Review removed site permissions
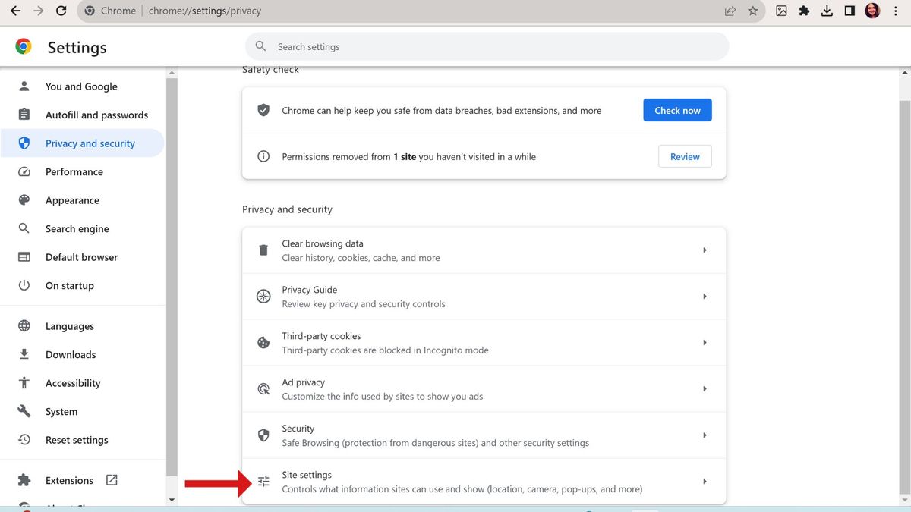 pyautogui.click(x=684, y=156)
